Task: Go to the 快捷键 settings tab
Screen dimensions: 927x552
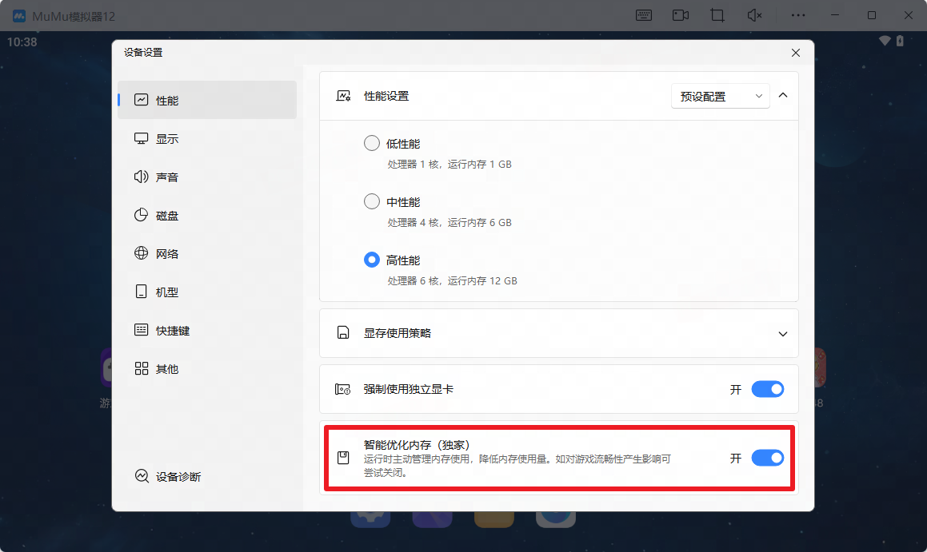Action: [172, 331]
